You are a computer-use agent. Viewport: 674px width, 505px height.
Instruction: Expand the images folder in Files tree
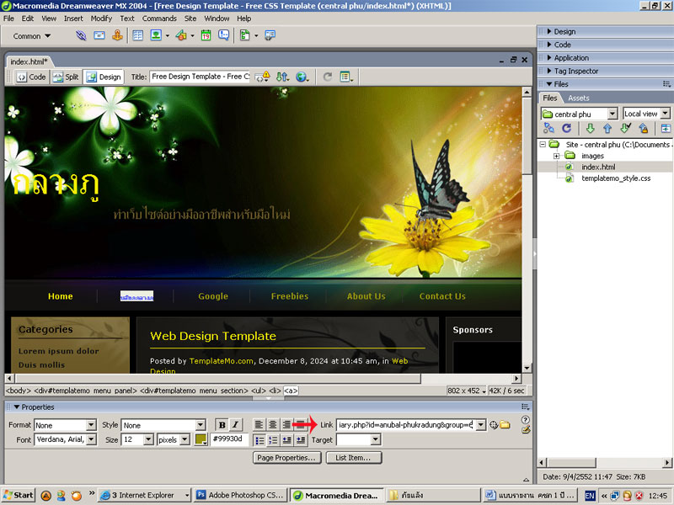tap(557, 156)
